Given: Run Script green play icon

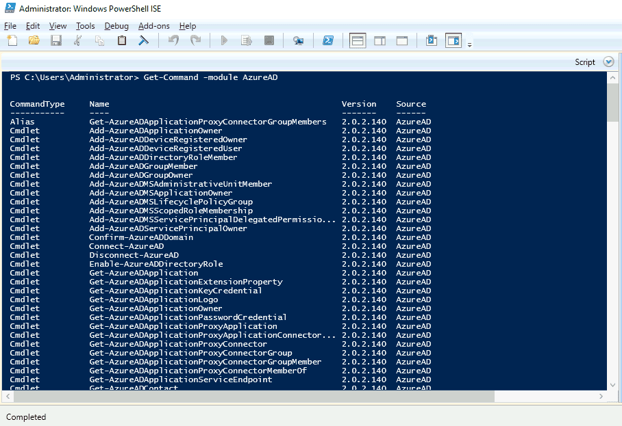Looking at the screenshot, I should pos(224,40).
